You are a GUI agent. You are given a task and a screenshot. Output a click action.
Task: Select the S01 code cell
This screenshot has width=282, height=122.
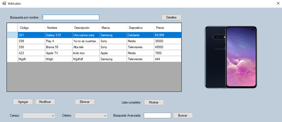(32, 35)
